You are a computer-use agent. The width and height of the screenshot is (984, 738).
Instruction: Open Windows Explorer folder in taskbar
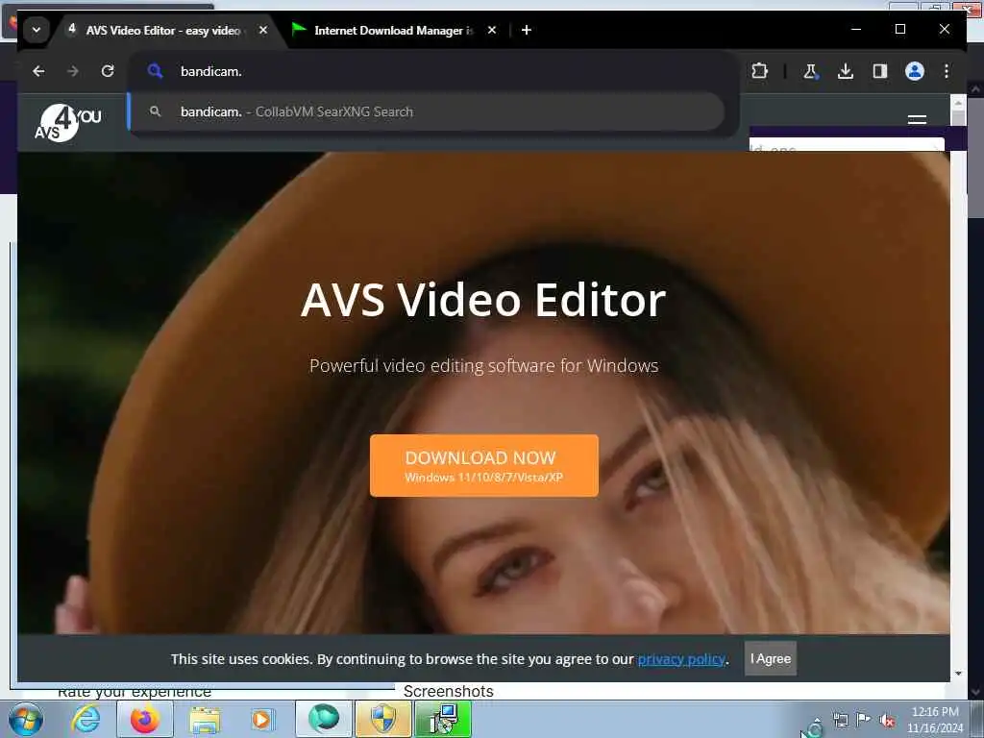[x=205, y=721]
